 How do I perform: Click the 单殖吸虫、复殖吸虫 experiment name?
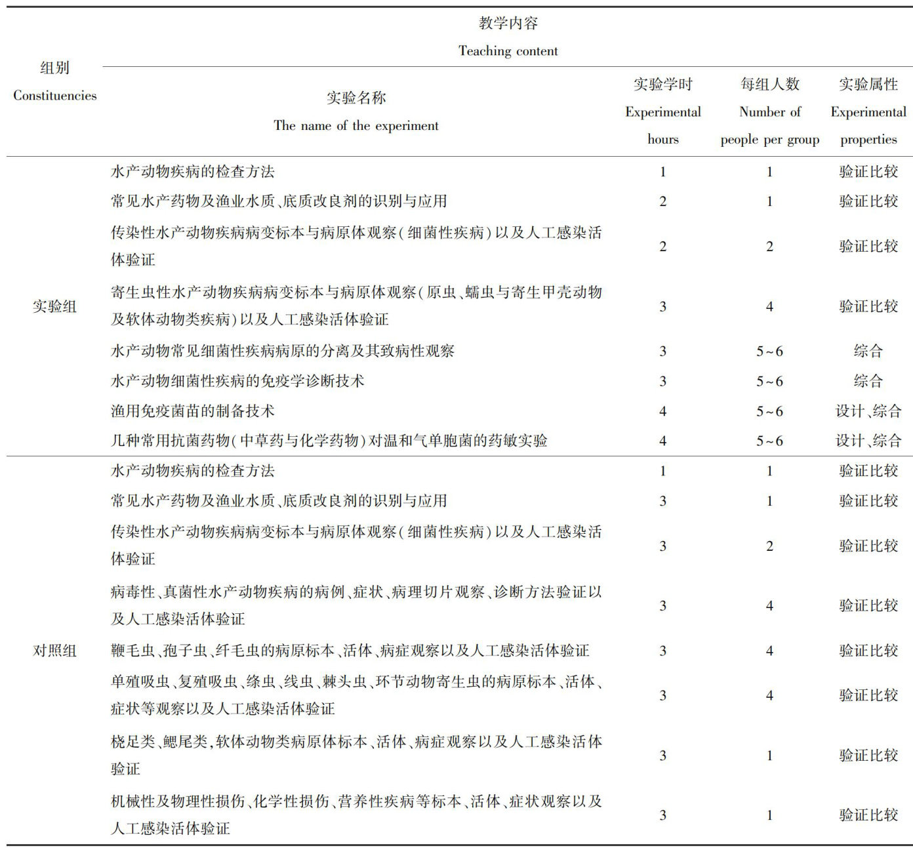coord(356,695)
